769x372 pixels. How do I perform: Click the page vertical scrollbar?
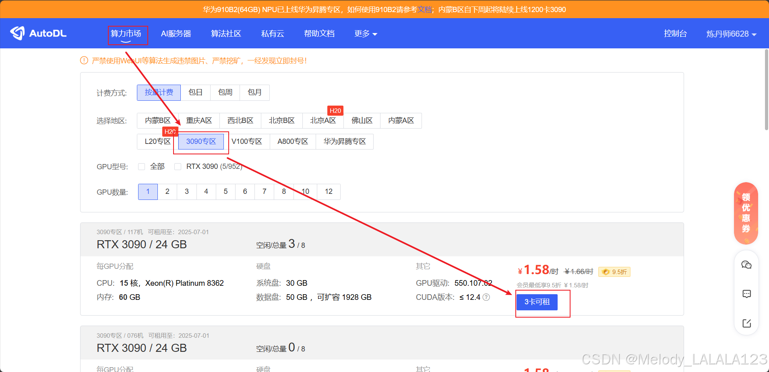pyautogui.click(x=767, y=89)
